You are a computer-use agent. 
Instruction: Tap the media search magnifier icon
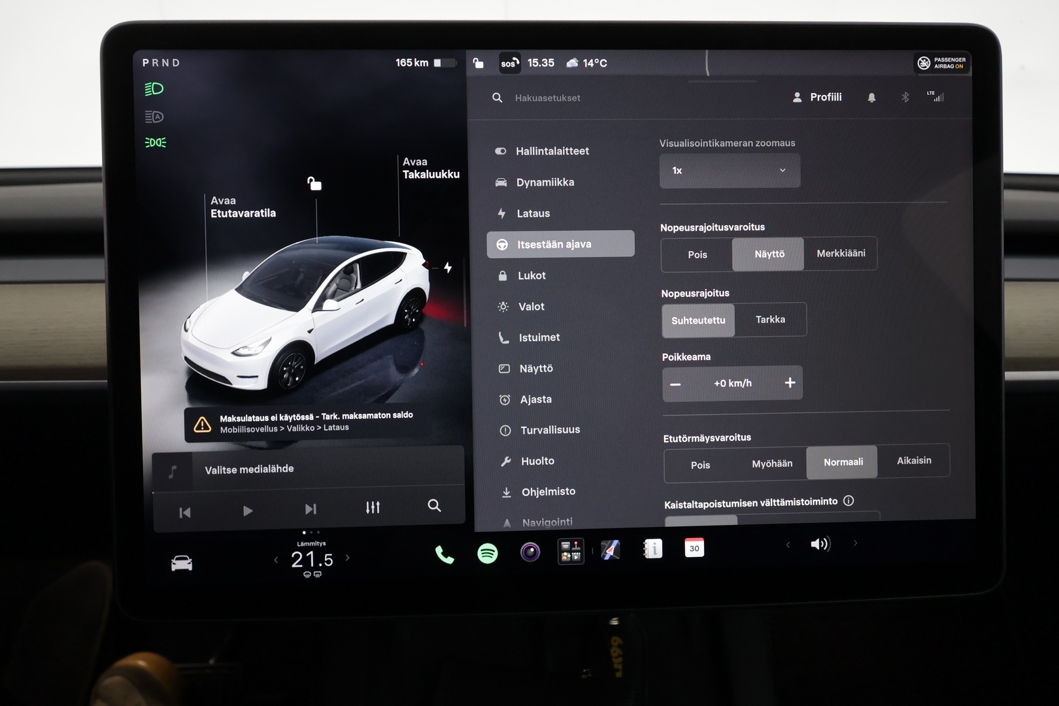tap(434, 505)
